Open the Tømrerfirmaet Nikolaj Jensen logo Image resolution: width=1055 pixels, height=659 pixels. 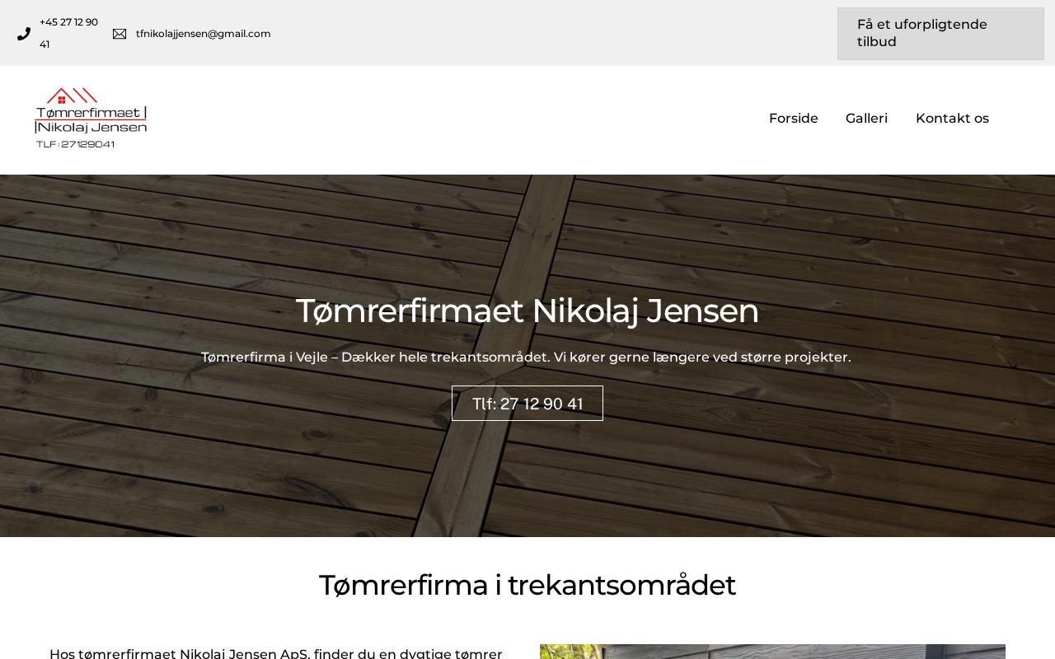coord(91,119)
